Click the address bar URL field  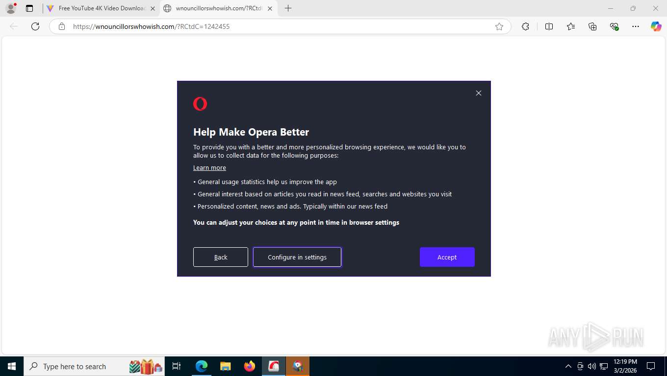[280, 26]
